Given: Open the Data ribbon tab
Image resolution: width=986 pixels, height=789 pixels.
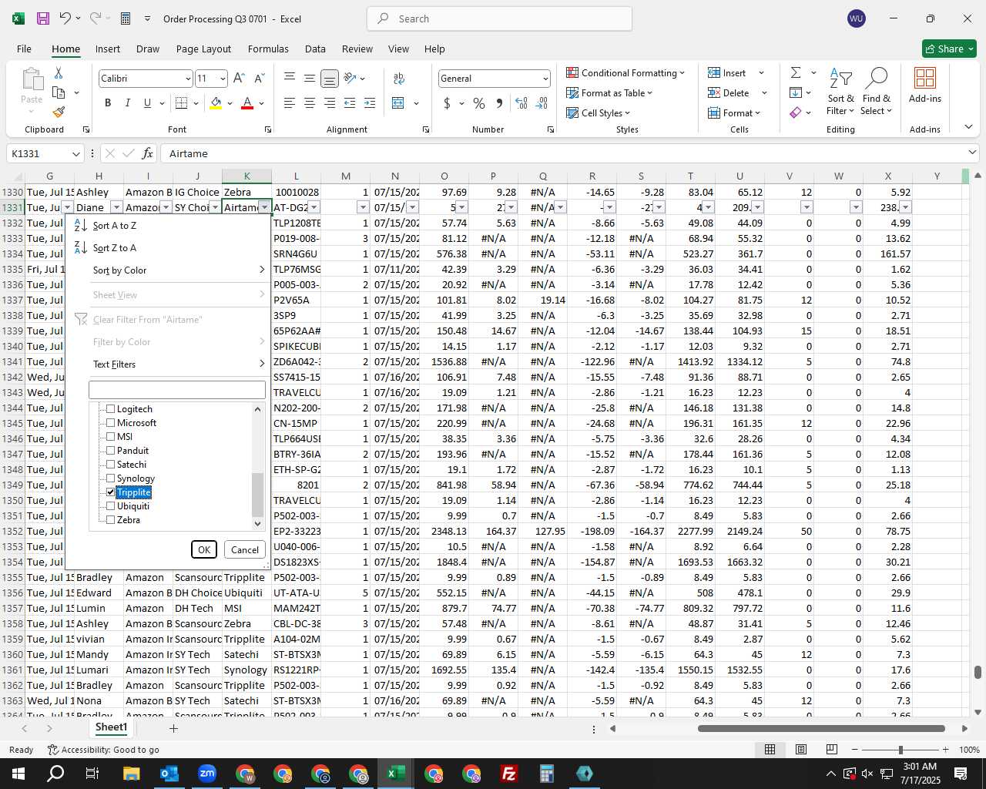Looking at the screenshot, I should (315, 49).
